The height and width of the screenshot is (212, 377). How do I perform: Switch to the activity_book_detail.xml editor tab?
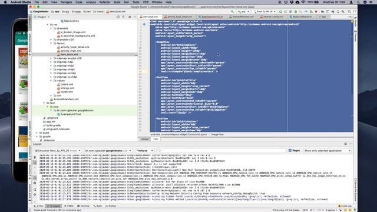point(179,16)
